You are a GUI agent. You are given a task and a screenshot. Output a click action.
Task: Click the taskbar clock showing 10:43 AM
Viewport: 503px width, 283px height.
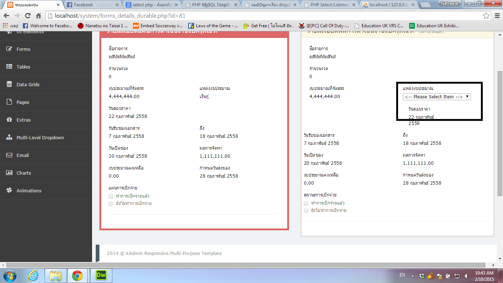click(x=485, y=273)
